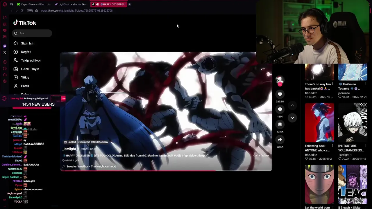Open the Following back ANYONE video thumbnail
This screenshot has width=372, height=209.
[x=319, y=122]
